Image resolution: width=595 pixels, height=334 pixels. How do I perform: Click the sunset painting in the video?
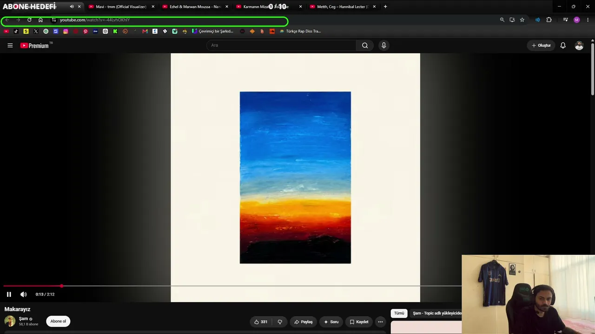295,177
